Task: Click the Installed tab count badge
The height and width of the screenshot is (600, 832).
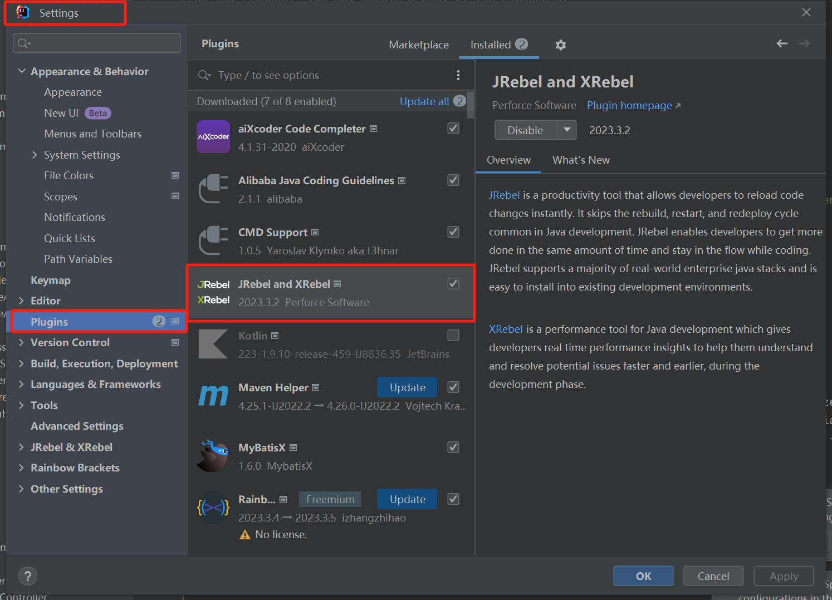Action: [x=521, y=44]
